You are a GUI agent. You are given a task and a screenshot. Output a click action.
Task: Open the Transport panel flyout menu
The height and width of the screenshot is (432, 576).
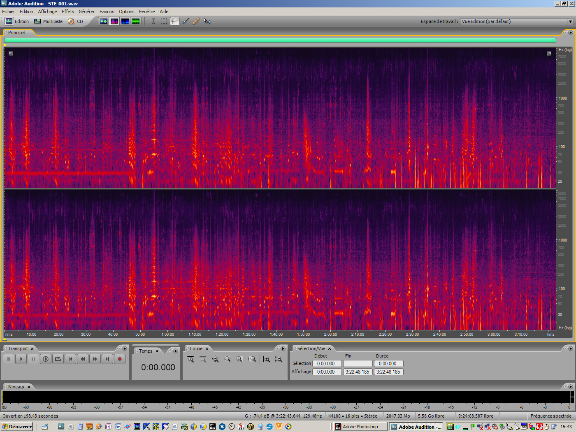[125, 348]
